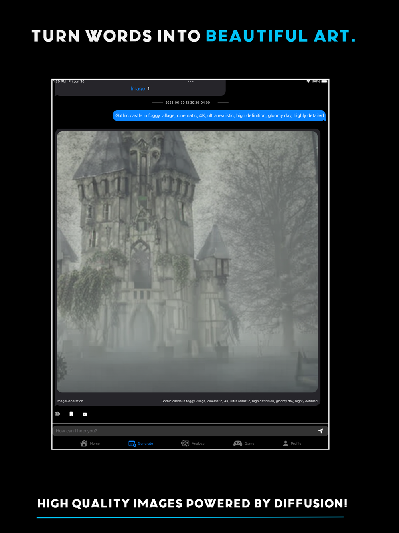
Task: Focus the 'How can I help you?' field
Action: pos(190,431)
